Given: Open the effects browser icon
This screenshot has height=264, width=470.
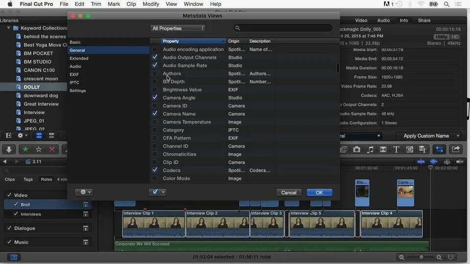Looking at the screenshot, I should [x=344, y=150].
